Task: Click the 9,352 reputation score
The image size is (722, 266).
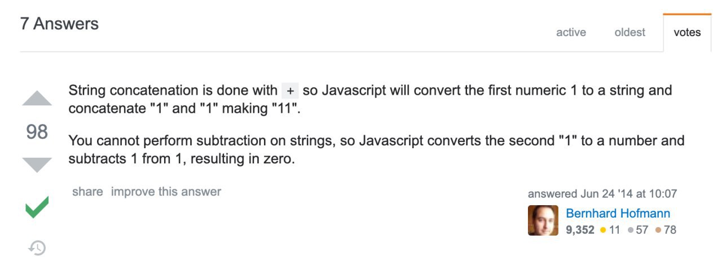Action: coord(580,230)
